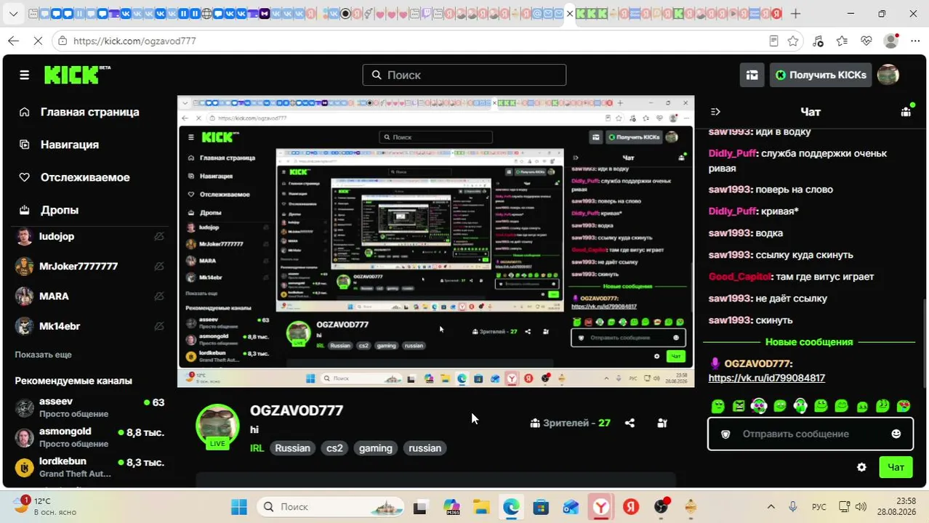929x523 pixels.
Task: Open chat users list icon
Action: coord(906,111)
